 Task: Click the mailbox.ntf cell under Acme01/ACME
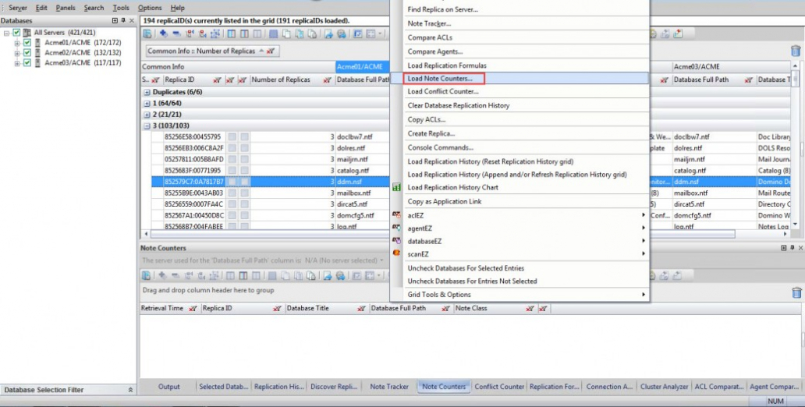361,193
